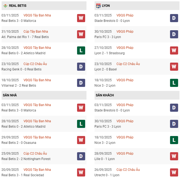Screen dimensions: 180x180
Task: Click W badge for Real Betis 3-1 Real Sociedad
Action: click(81, 172)
